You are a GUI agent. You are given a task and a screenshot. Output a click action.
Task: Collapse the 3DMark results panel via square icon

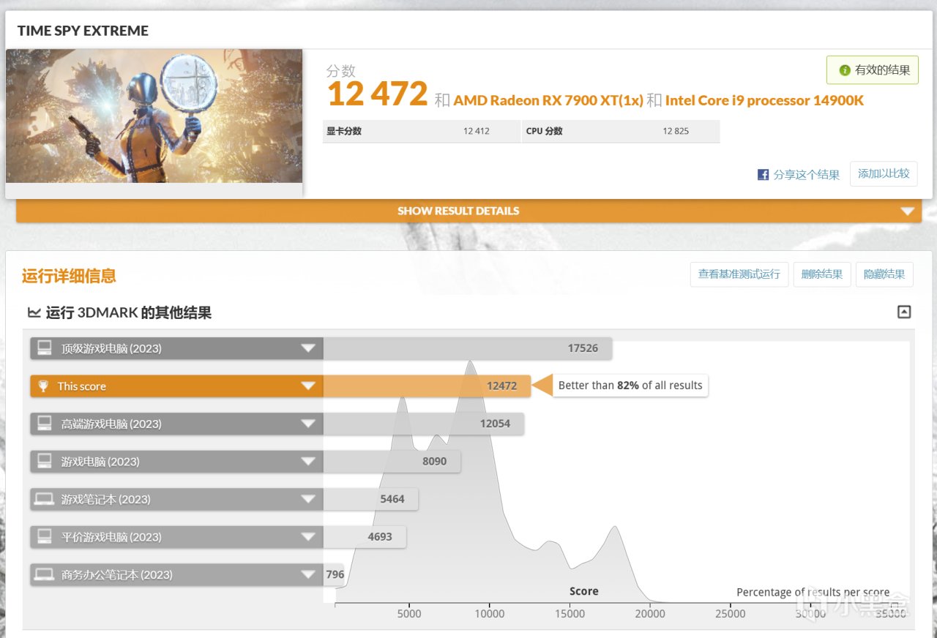click(904, 312)
